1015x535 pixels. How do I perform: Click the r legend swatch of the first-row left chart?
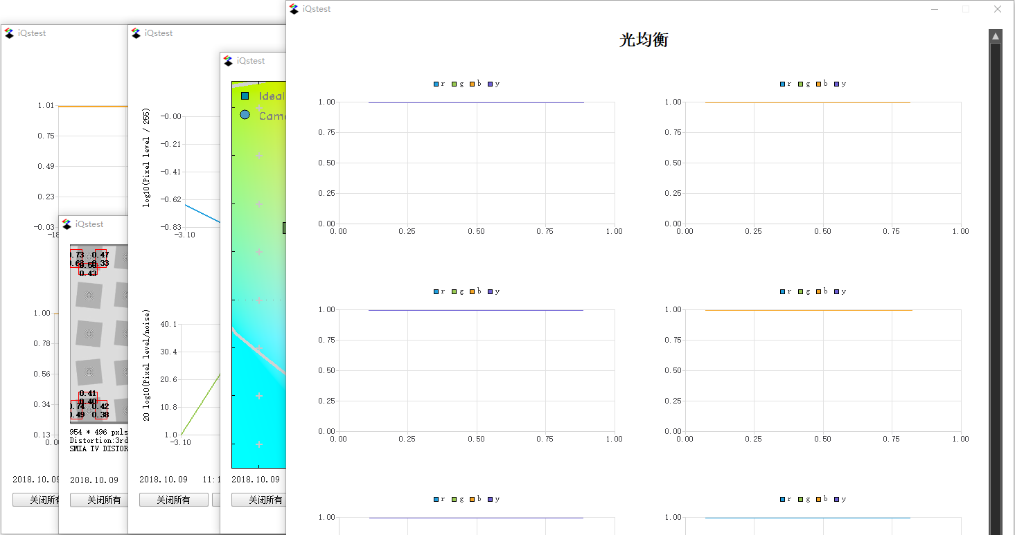[x=436, y=84]
